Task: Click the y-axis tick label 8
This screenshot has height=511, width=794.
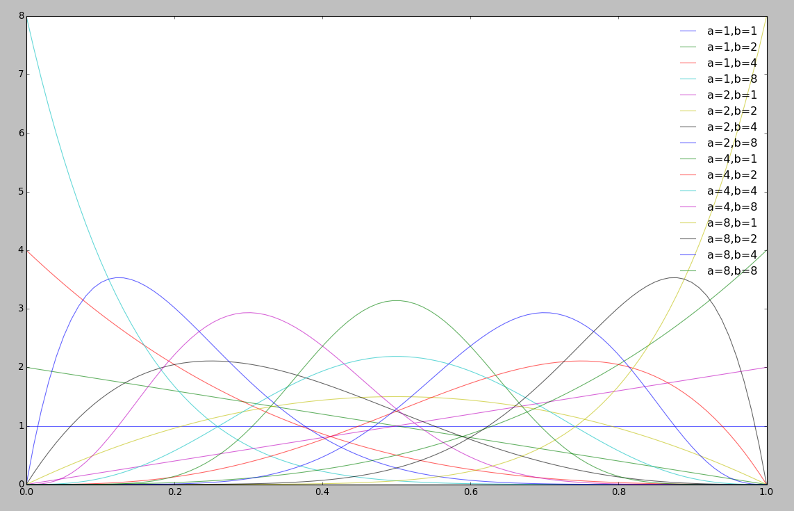Action: pos(22,16)
